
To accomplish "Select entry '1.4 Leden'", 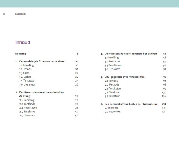I will (25, 77).
